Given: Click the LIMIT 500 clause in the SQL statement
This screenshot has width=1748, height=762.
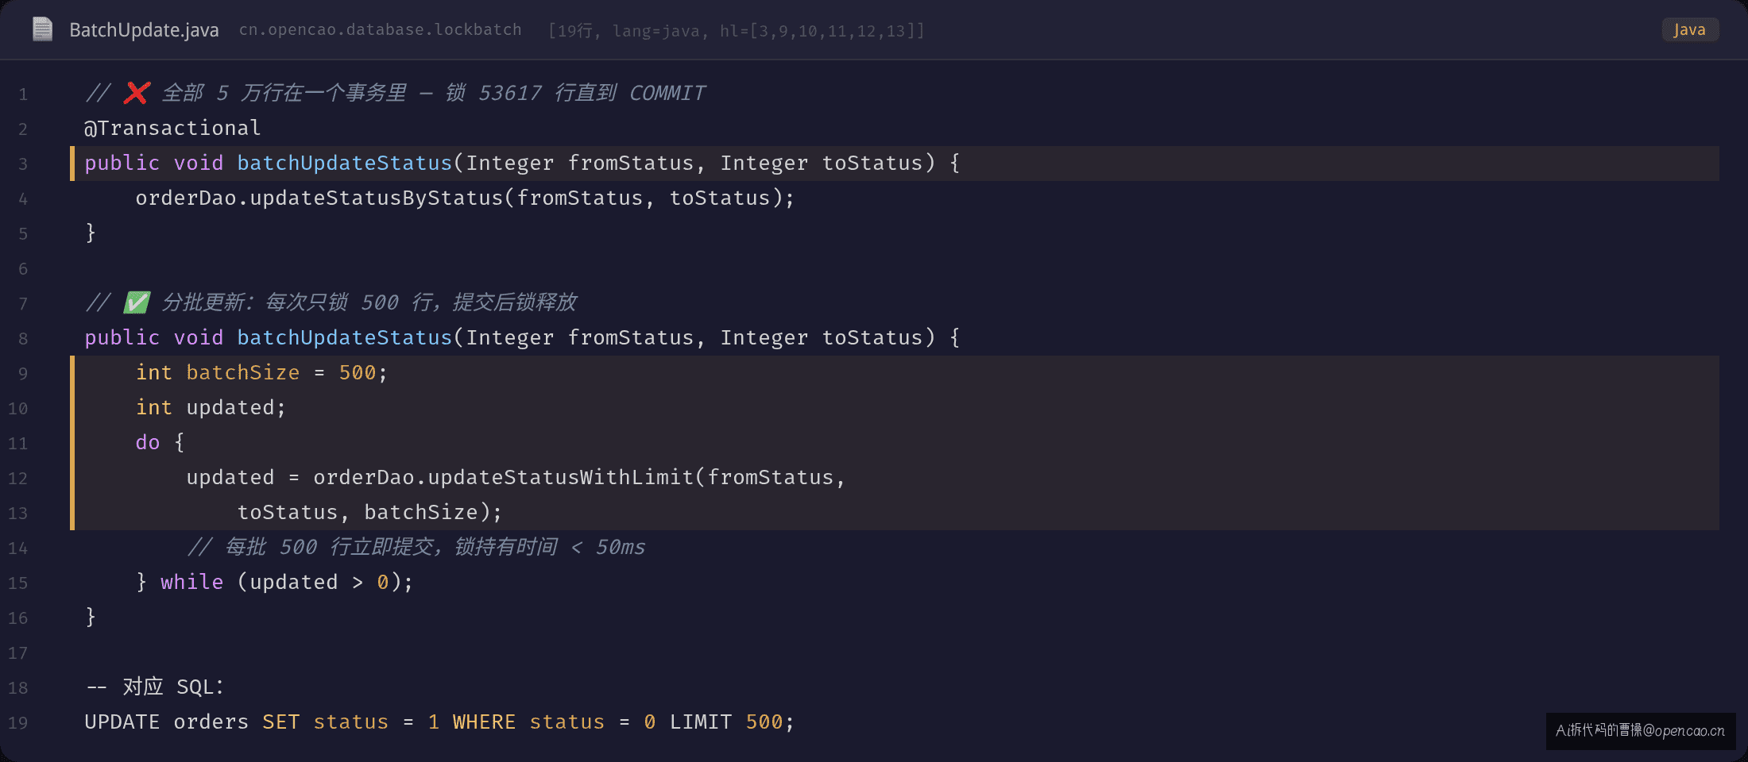Looking at the screenshot, I should [726, 722].
